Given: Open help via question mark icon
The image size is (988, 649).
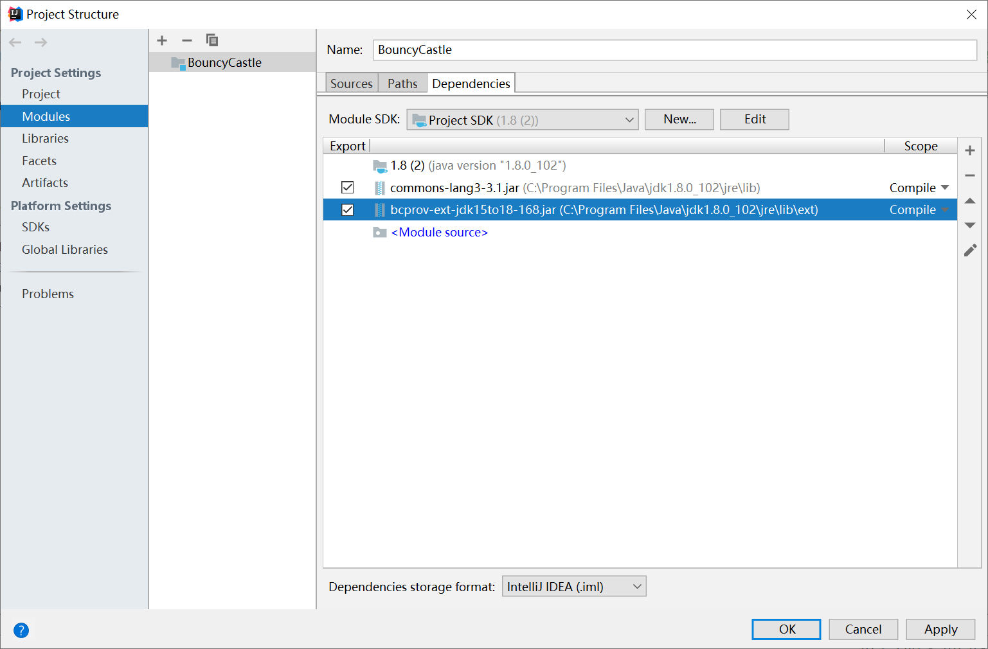Looking at the screenshot, I should point(21,630).
